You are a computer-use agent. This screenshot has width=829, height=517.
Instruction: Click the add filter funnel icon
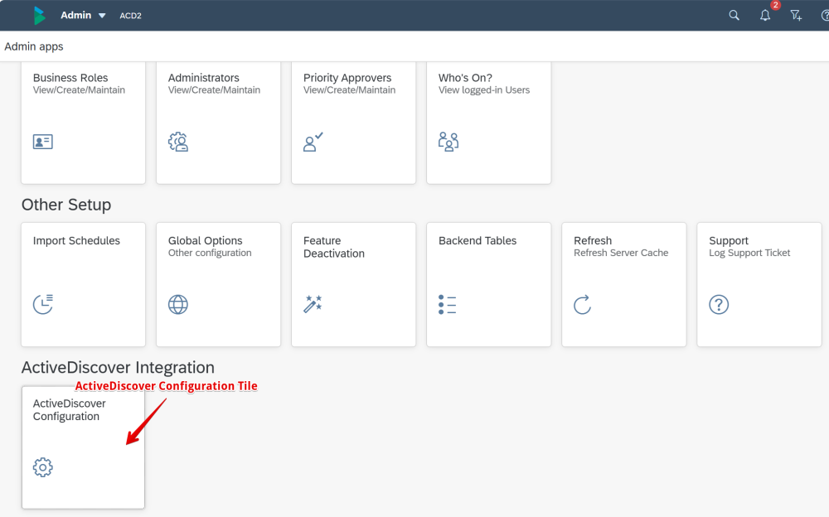796,16
